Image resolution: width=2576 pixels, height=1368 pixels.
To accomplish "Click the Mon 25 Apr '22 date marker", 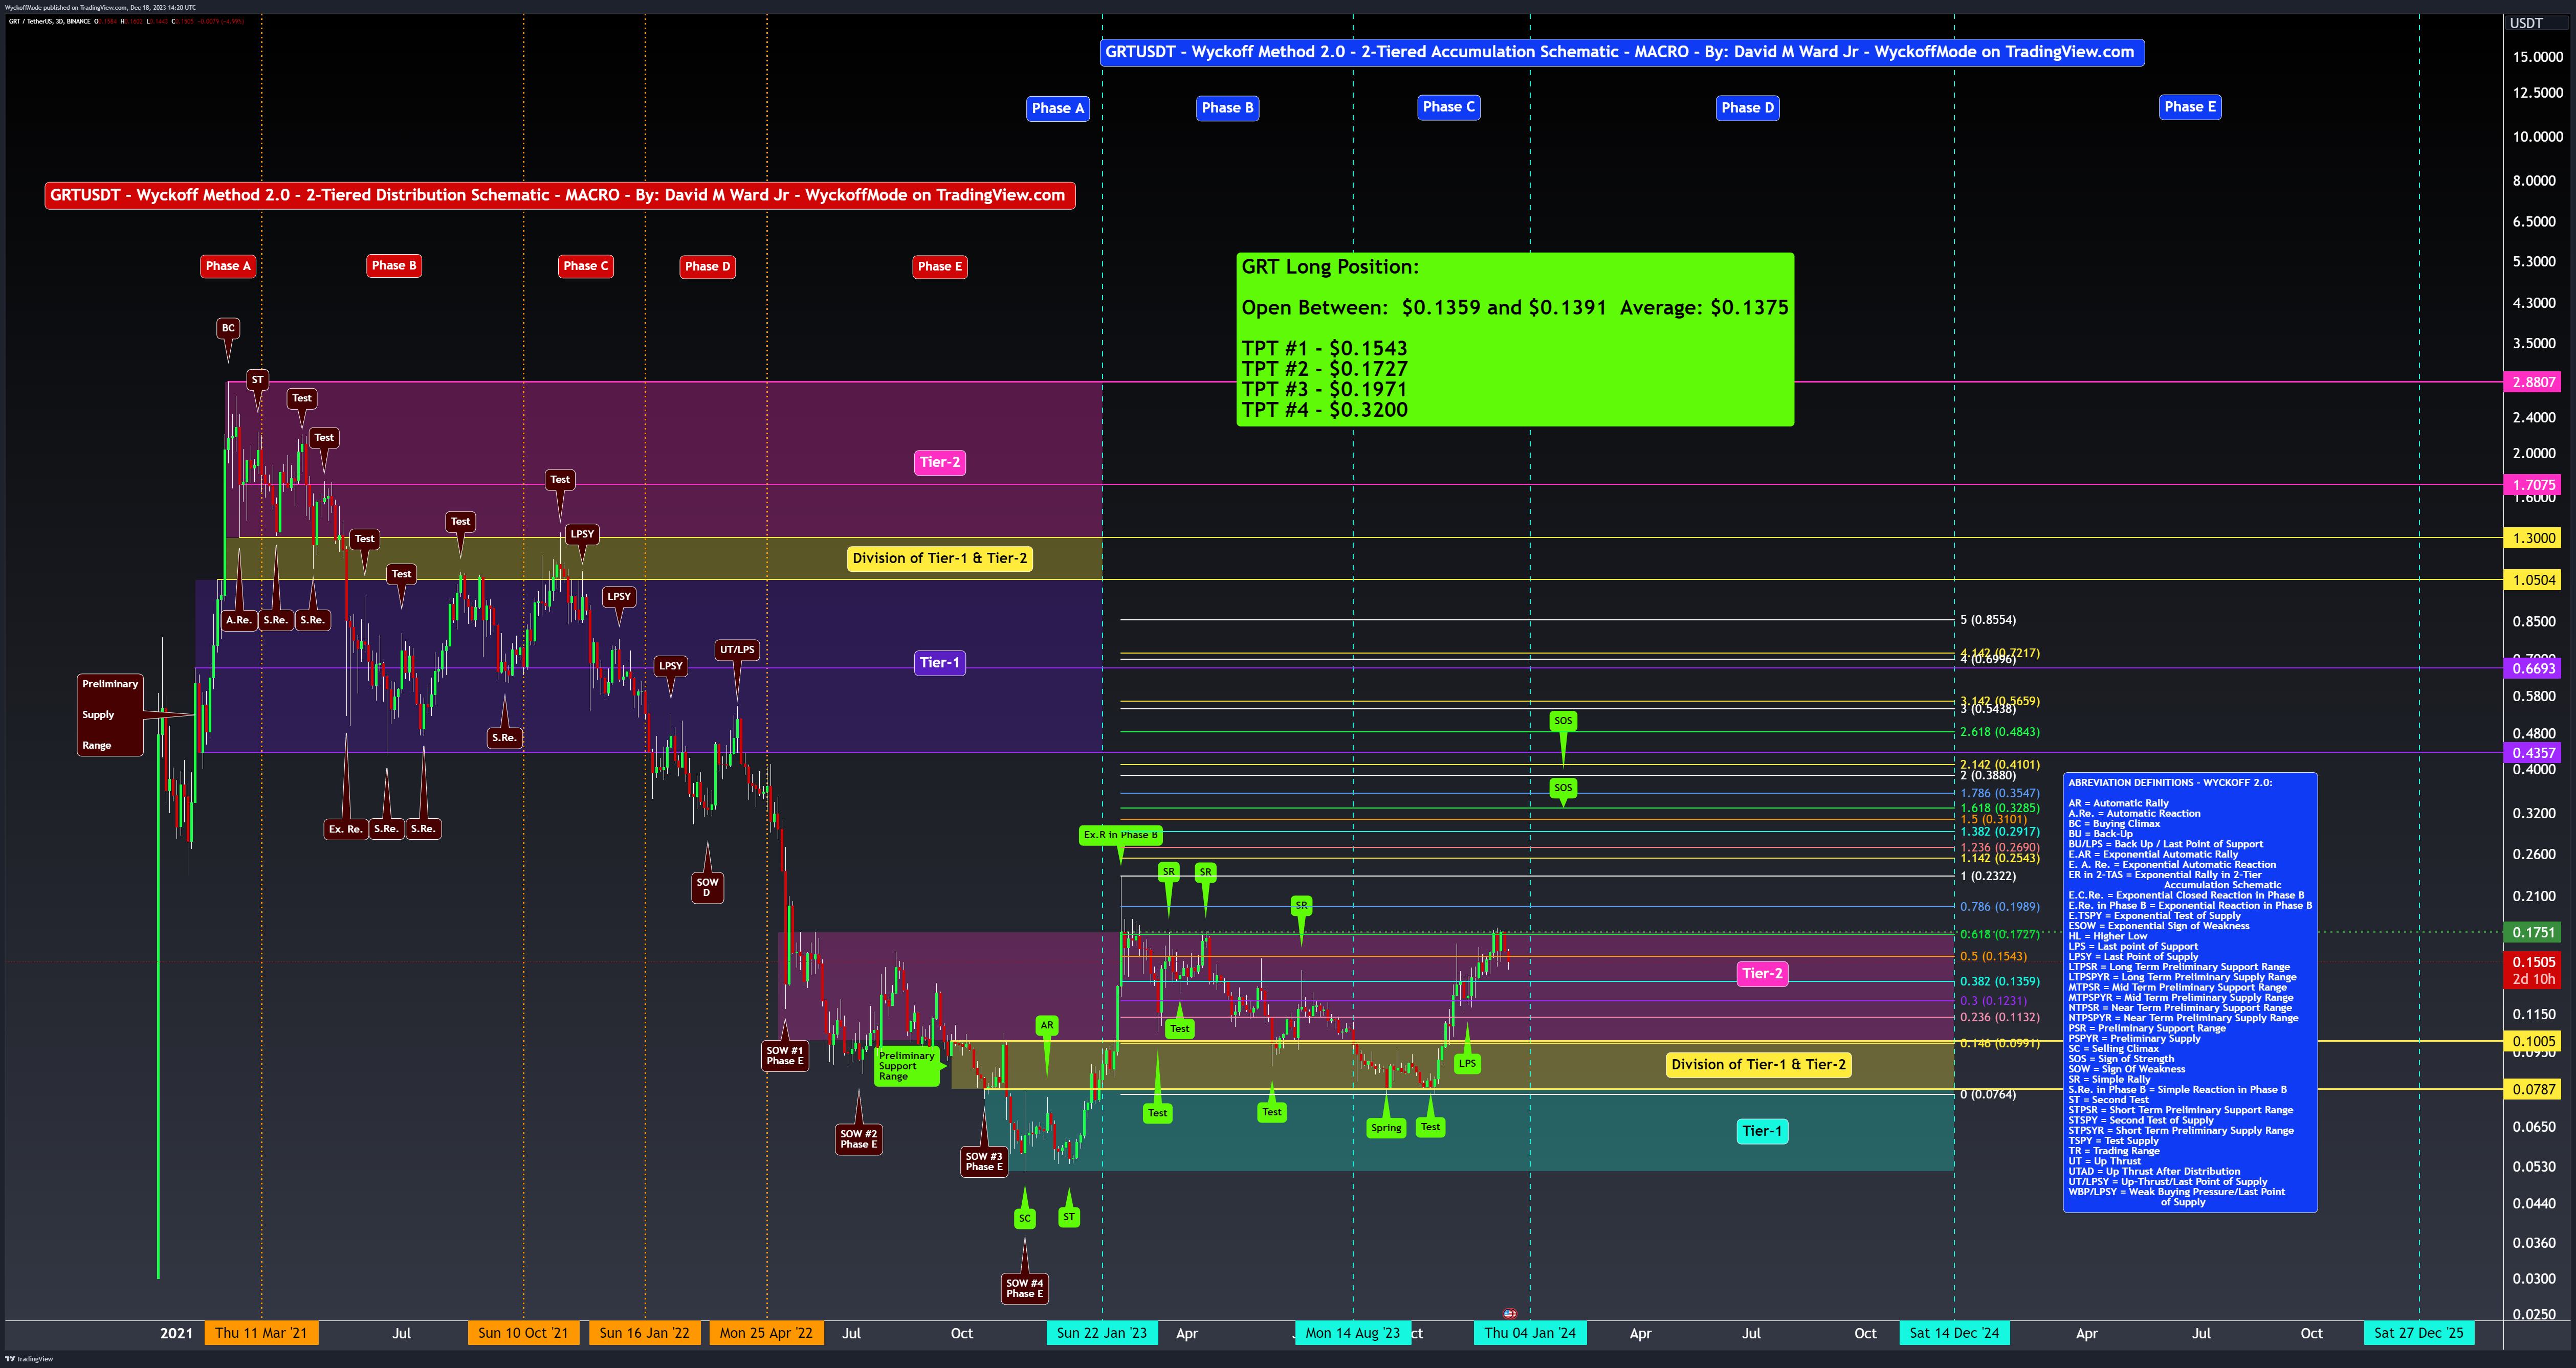I will click(767, 1333).
